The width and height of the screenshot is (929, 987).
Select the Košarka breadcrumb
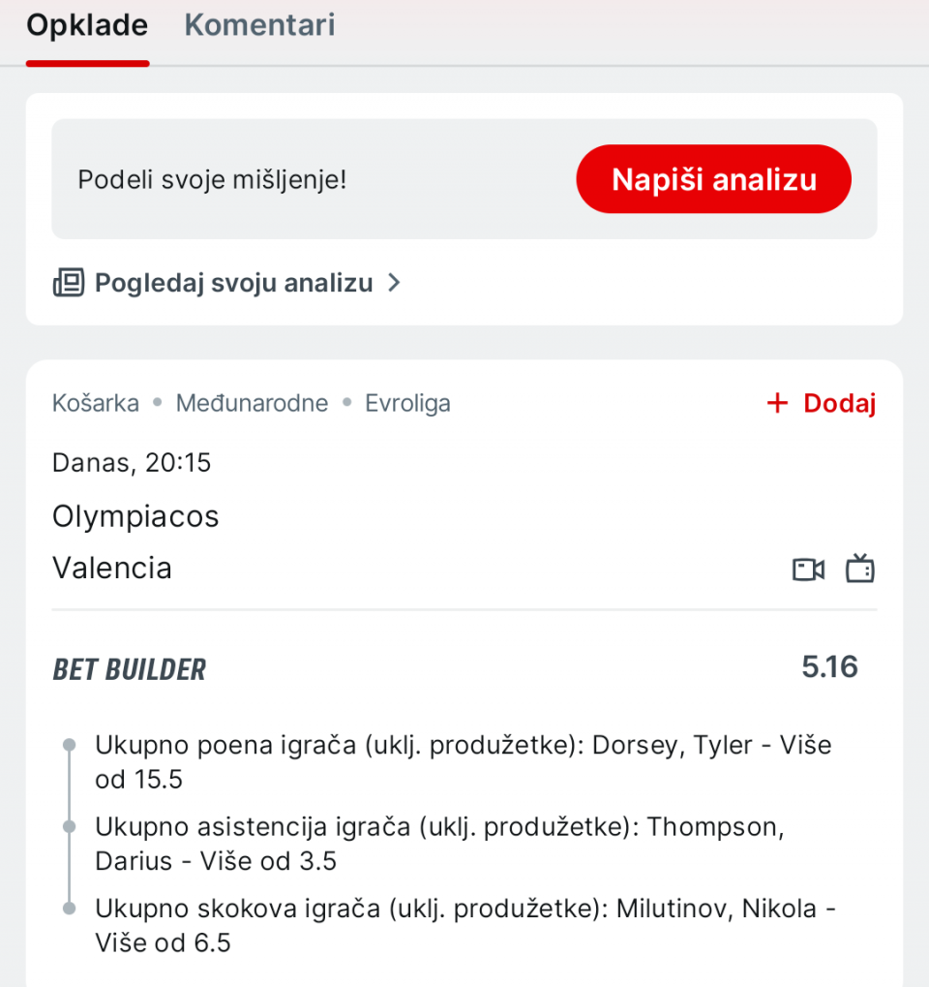coord(96,403)
